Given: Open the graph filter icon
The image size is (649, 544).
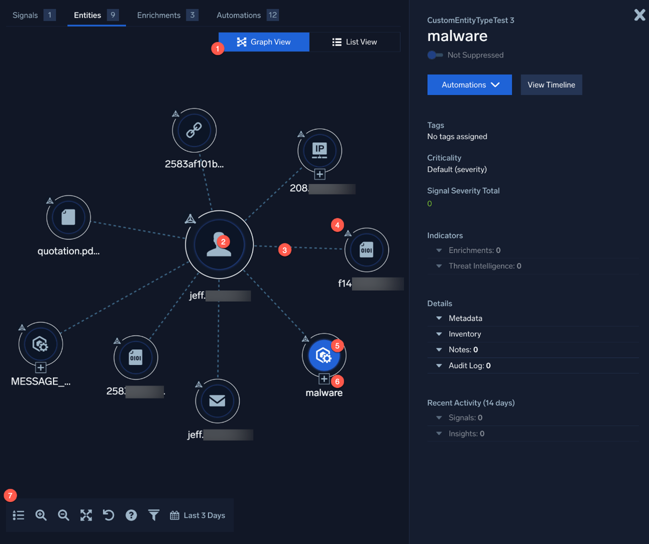Looking at the screenshot, I should 153,515.
